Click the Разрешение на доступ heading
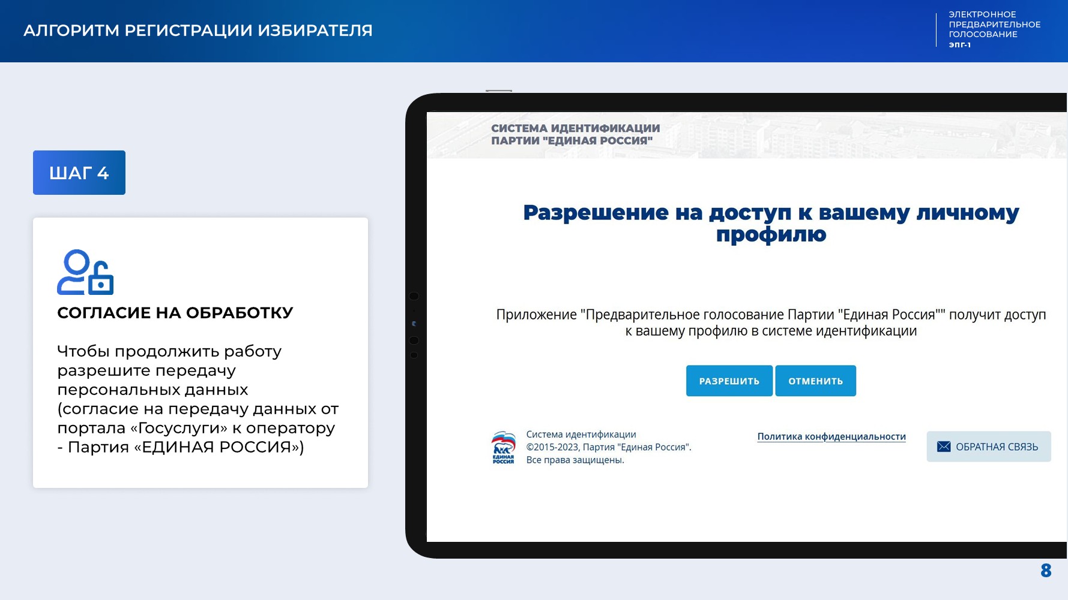 [771, 223]
